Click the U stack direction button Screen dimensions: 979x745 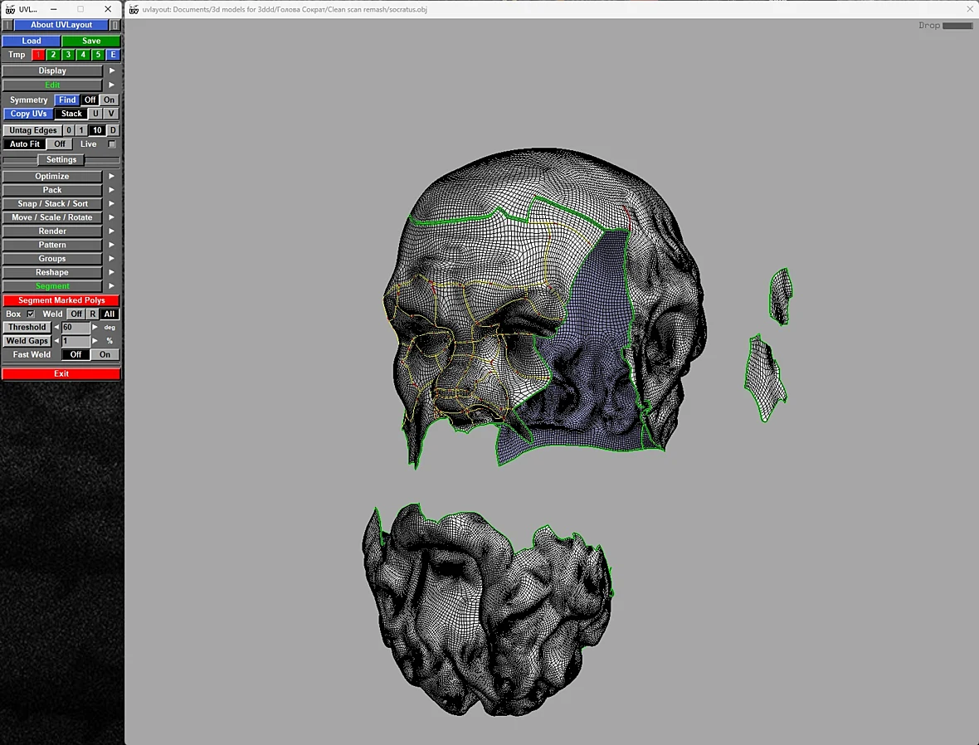tap(95, 114)
